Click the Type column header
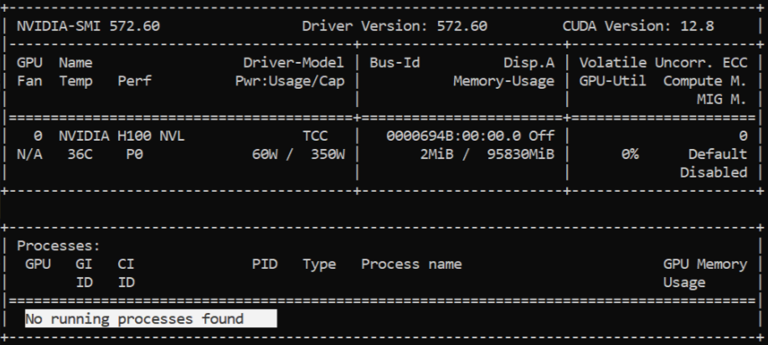 pyautogui.click(x=319, y=264)
